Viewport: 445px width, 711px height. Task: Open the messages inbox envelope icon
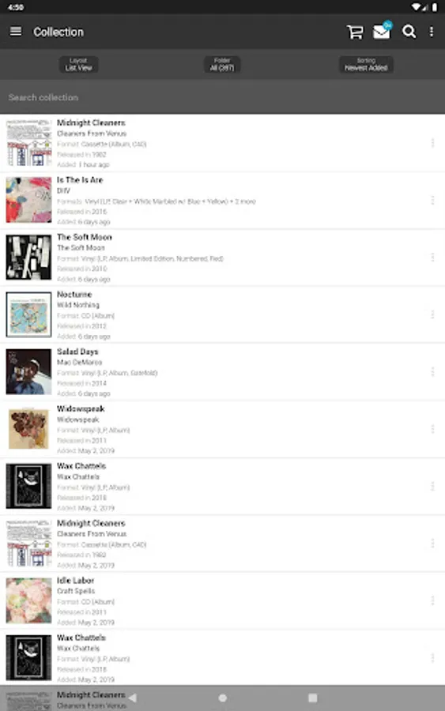tap(382, 32)
